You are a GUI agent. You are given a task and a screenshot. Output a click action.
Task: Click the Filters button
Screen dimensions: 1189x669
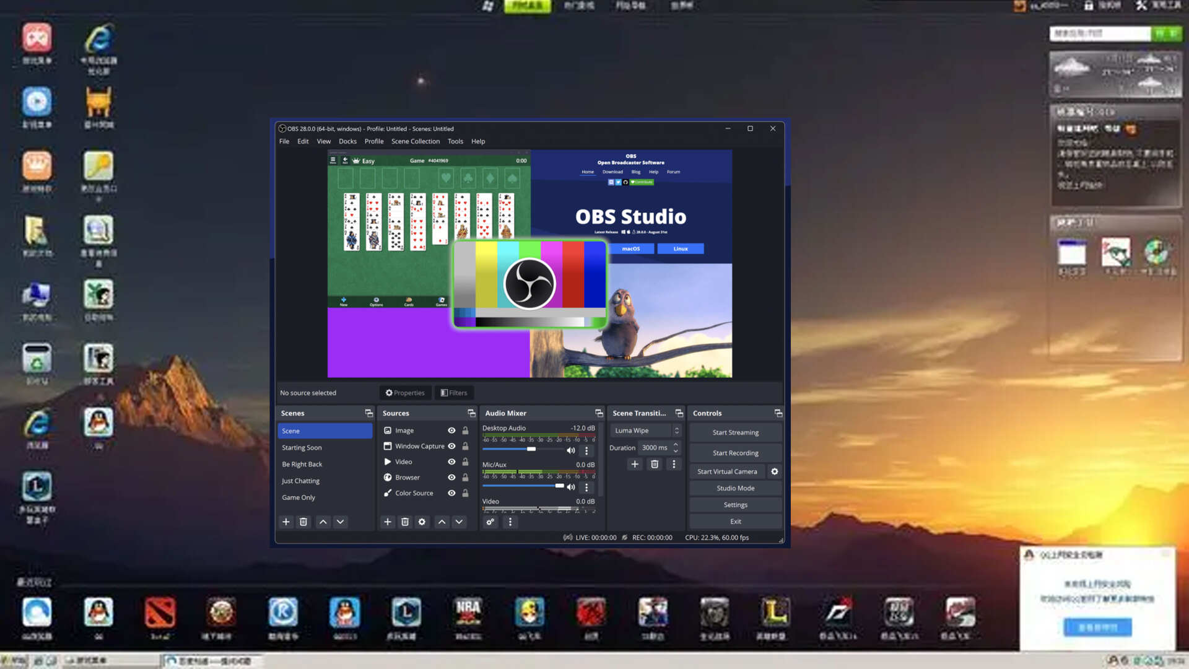tap(454, 393)
